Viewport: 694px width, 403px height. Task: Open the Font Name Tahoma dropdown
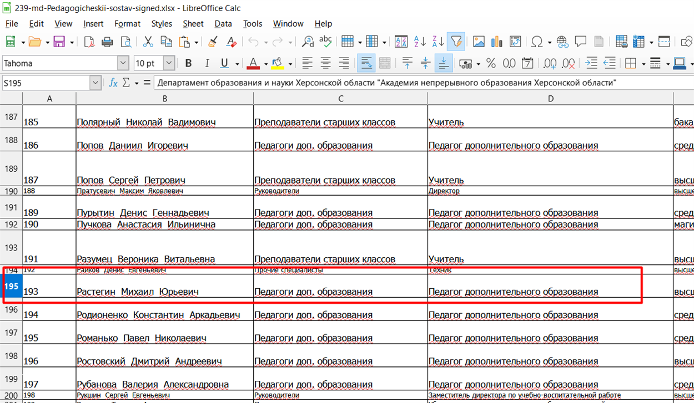[123, 63]
